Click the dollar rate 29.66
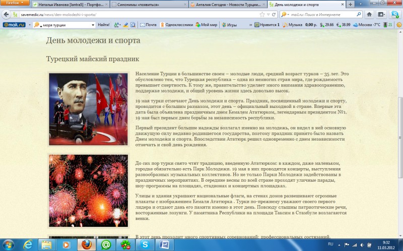 (x=327, y=25)
